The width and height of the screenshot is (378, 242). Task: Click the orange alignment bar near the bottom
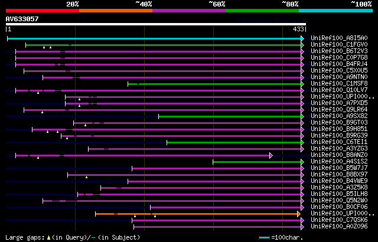pos(197,214)
